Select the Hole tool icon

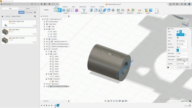(68, 10)
